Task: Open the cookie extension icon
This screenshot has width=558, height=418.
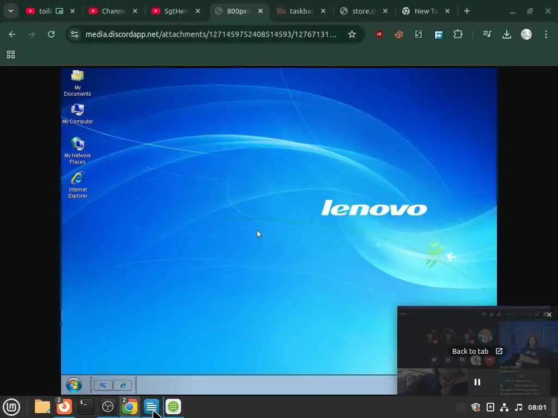Action: pos(399,34)
